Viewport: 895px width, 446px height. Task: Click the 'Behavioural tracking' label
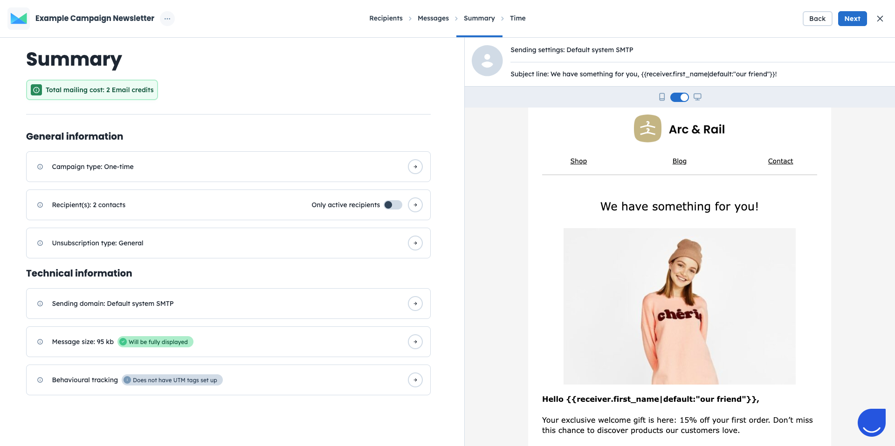(85, 380)
